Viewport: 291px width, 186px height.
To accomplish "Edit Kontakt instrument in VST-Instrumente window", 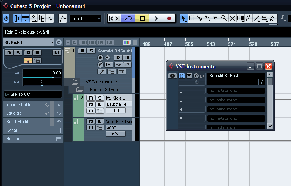I will click(x=196, y=76).
